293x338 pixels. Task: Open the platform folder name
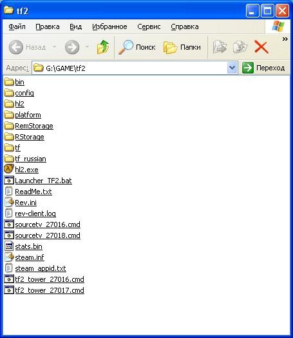tap(28, 115)
